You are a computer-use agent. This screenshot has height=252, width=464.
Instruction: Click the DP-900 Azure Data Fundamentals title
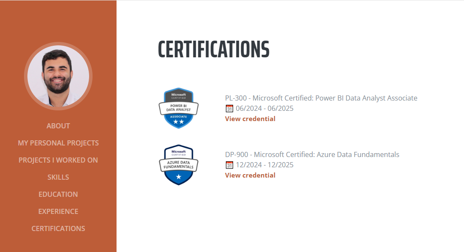tap(312, 154)
